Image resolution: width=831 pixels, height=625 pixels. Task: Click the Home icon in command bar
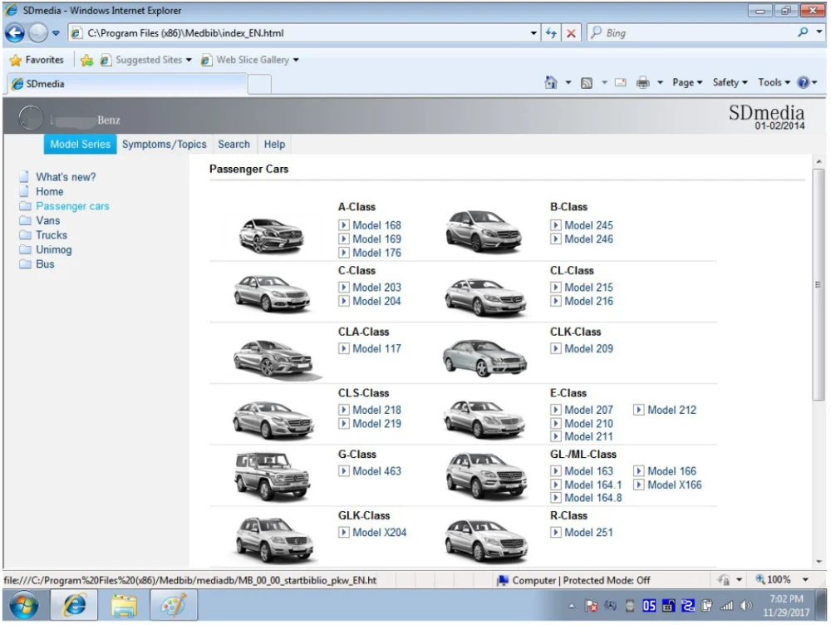click(x=551, y=82)
